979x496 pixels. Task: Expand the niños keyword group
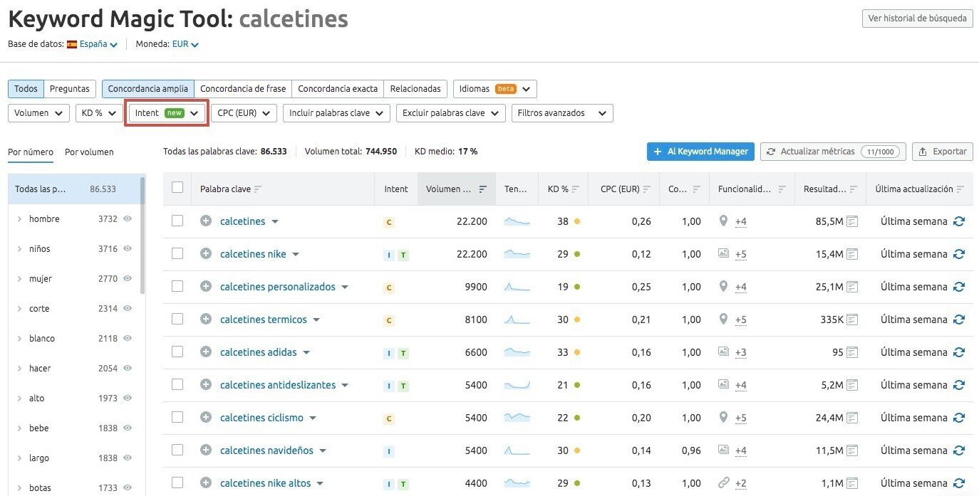pyautogui.click(x=20, y=249)
